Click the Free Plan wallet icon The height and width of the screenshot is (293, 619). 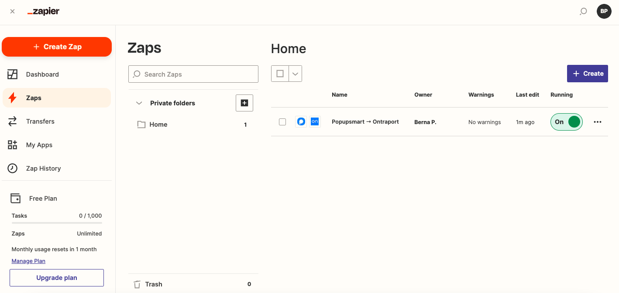[15, 199]
